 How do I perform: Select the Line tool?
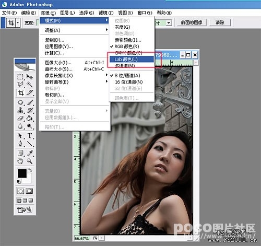[x=30, y=144]
